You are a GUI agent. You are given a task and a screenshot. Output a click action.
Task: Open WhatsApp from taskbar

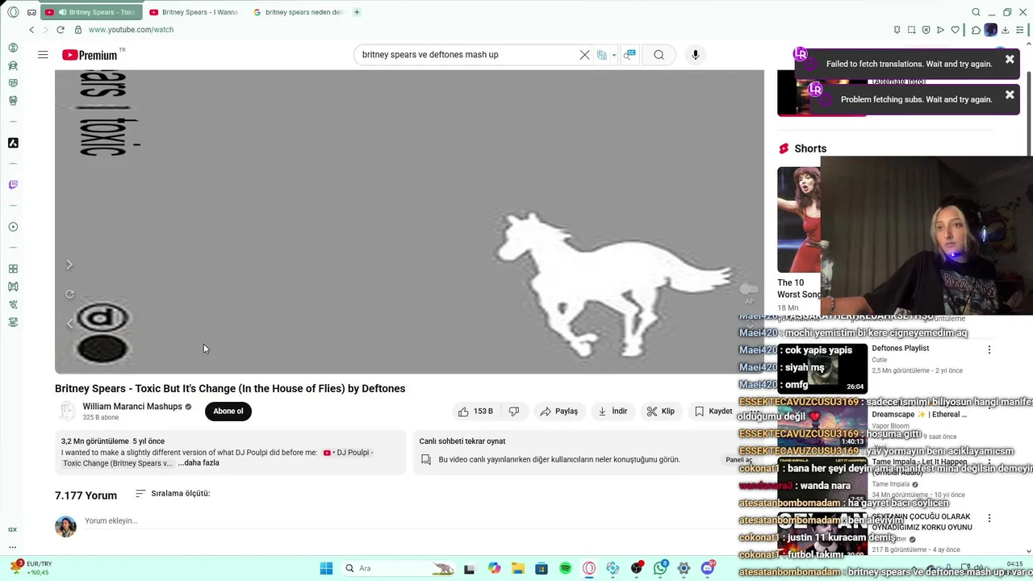tap(661, 568)
